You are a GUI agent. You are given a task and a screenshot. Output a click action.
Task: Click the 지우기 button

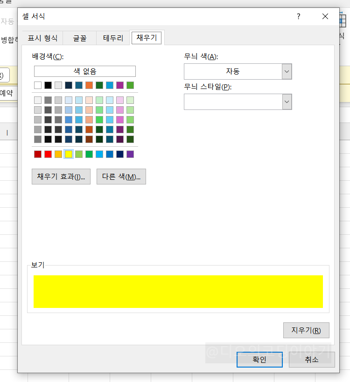coord(306,330)
